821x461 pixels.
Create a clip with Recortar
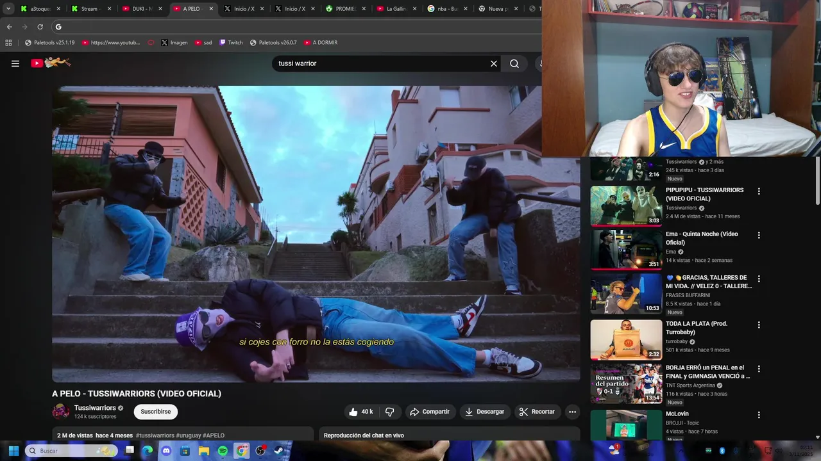[x=537, y=412]
